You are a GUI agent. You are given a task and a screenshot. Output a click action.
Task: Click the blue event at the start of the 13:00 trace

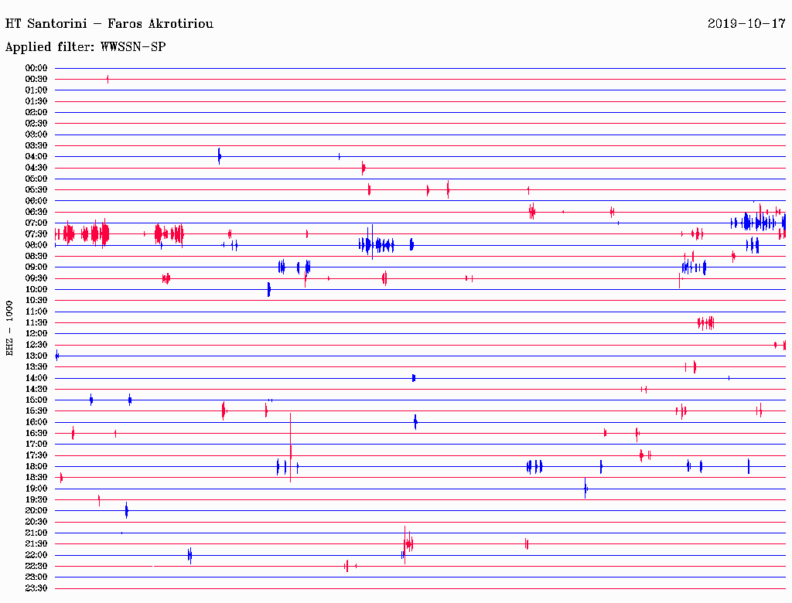[57, 356]
